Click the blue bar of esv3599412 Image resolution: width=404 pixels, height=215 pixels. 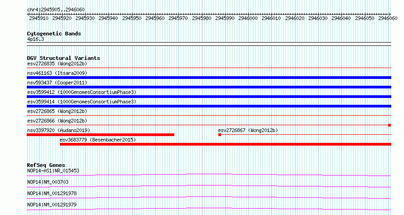[209, 97]
